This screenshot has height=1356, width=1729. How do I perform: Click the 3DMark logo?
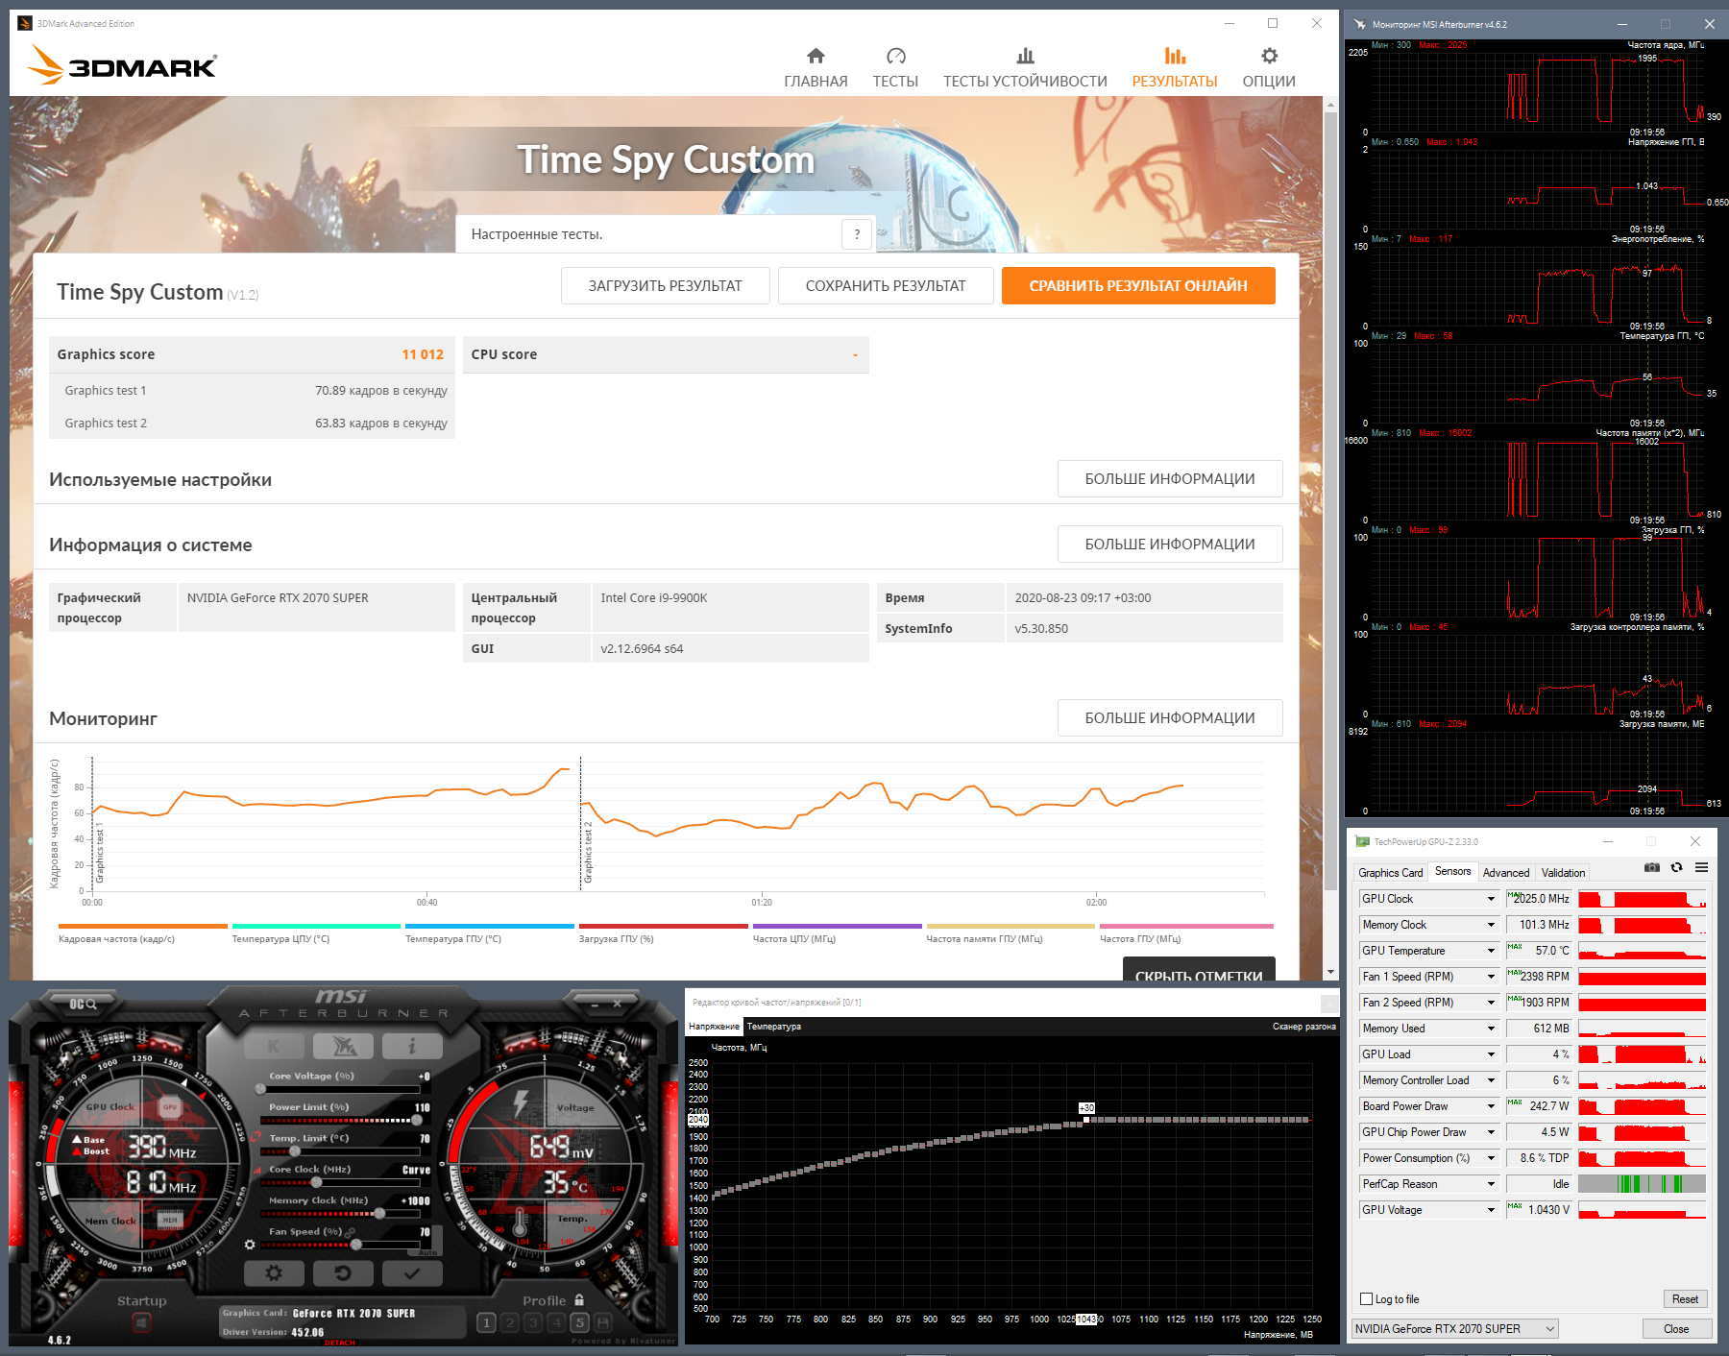click(122, 64)
